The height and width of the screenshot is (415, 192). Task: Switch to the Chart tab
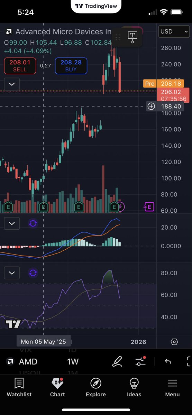point(57,387)
